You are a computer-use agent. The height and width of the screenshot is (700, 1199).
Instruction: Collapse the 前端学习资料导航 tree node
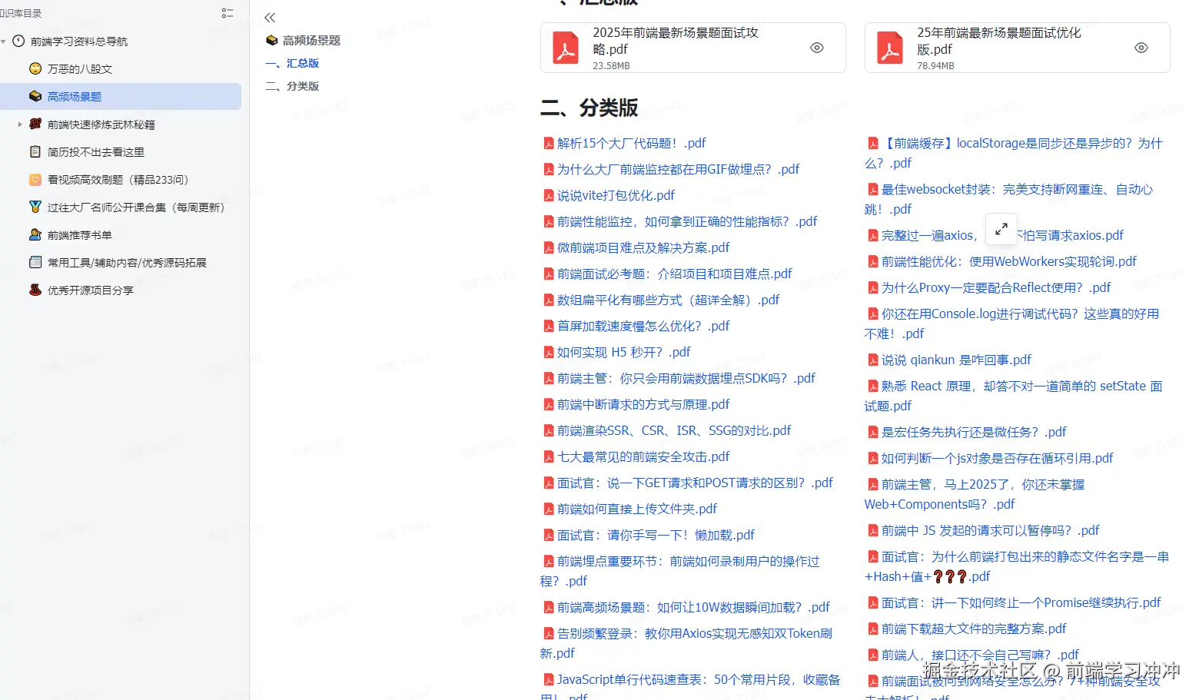click(4, 41)
